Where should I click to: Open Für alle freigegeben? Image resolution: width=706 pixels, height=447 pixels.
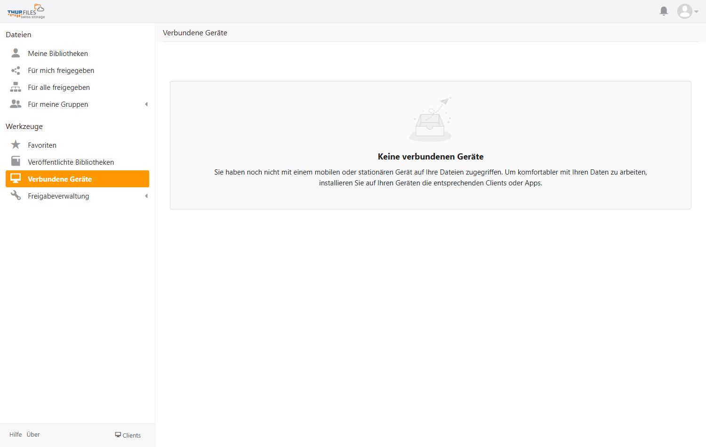point(59,88)
